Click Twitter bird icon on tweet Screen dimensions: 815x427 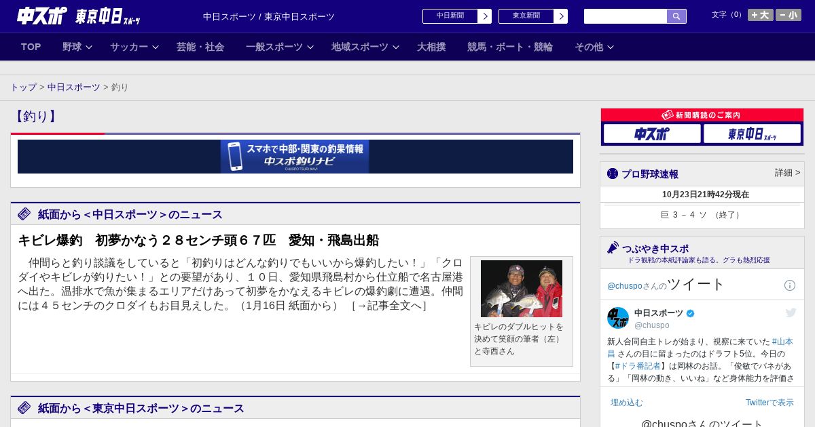pos(791,312)
